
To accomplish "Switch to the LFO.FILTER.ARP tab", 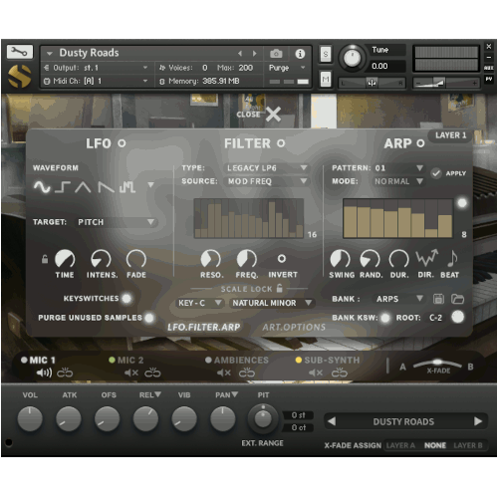I will pyautogui.click(x=204, y=327).
